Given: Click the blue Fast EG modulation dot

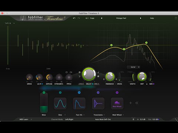Looking at the screenshot, I should click(79, 92).
